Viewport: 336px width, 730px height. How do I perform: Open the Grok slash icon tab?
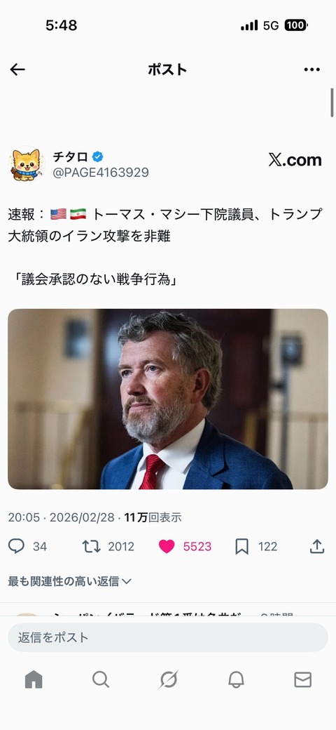click(x=168, y=679)
